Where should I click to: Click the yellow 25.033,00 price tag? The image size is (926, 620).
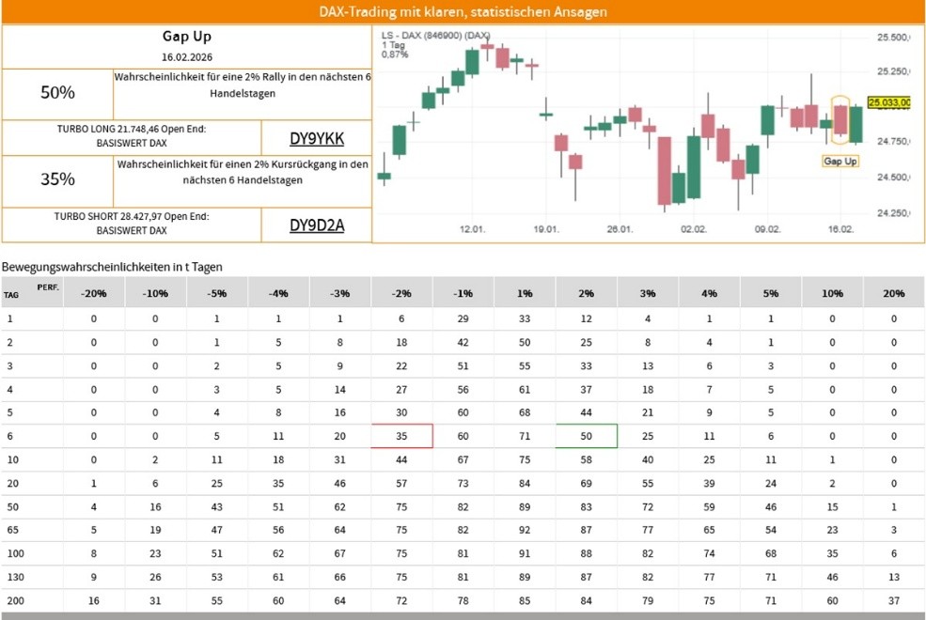pyautogui.click(x=888, y=102)
